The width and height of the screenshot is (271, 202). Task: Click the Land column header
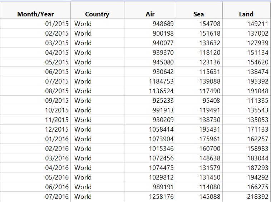[246, 14]
